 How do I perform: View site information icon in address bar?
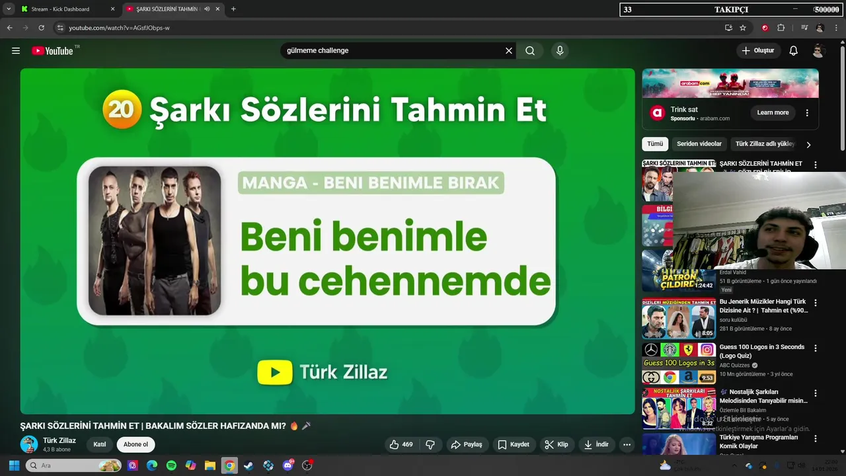(x=60, y=28)
